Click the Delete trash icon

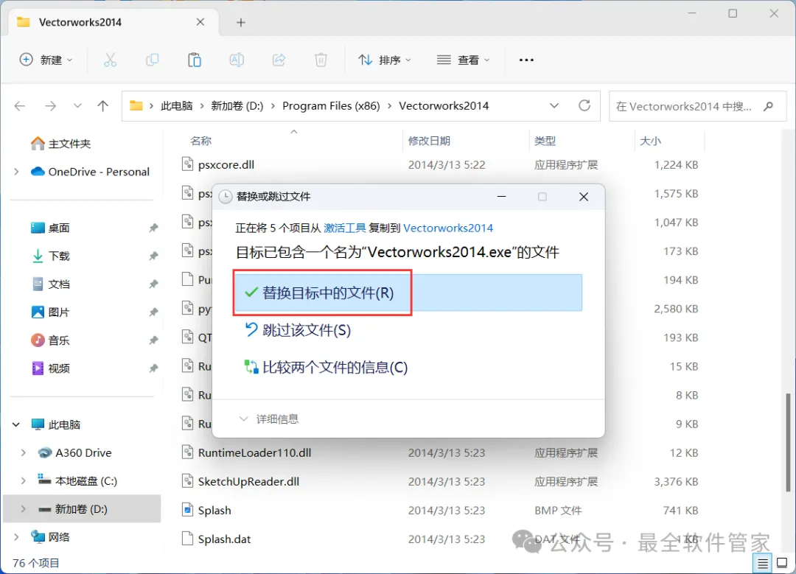coord(321,60)
